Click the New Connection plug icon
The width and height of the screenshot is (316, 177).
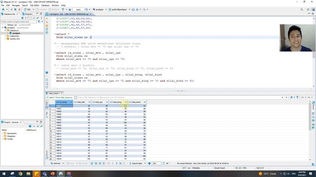pyautogui.click(x=3, y=9)
